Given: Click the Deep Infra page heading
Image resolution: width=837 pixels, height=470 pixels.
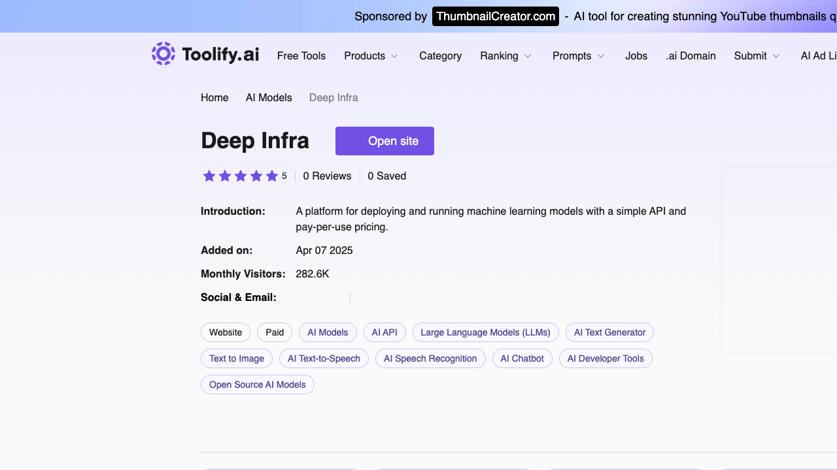Looking at the screenshot, I should coord(255,141).
